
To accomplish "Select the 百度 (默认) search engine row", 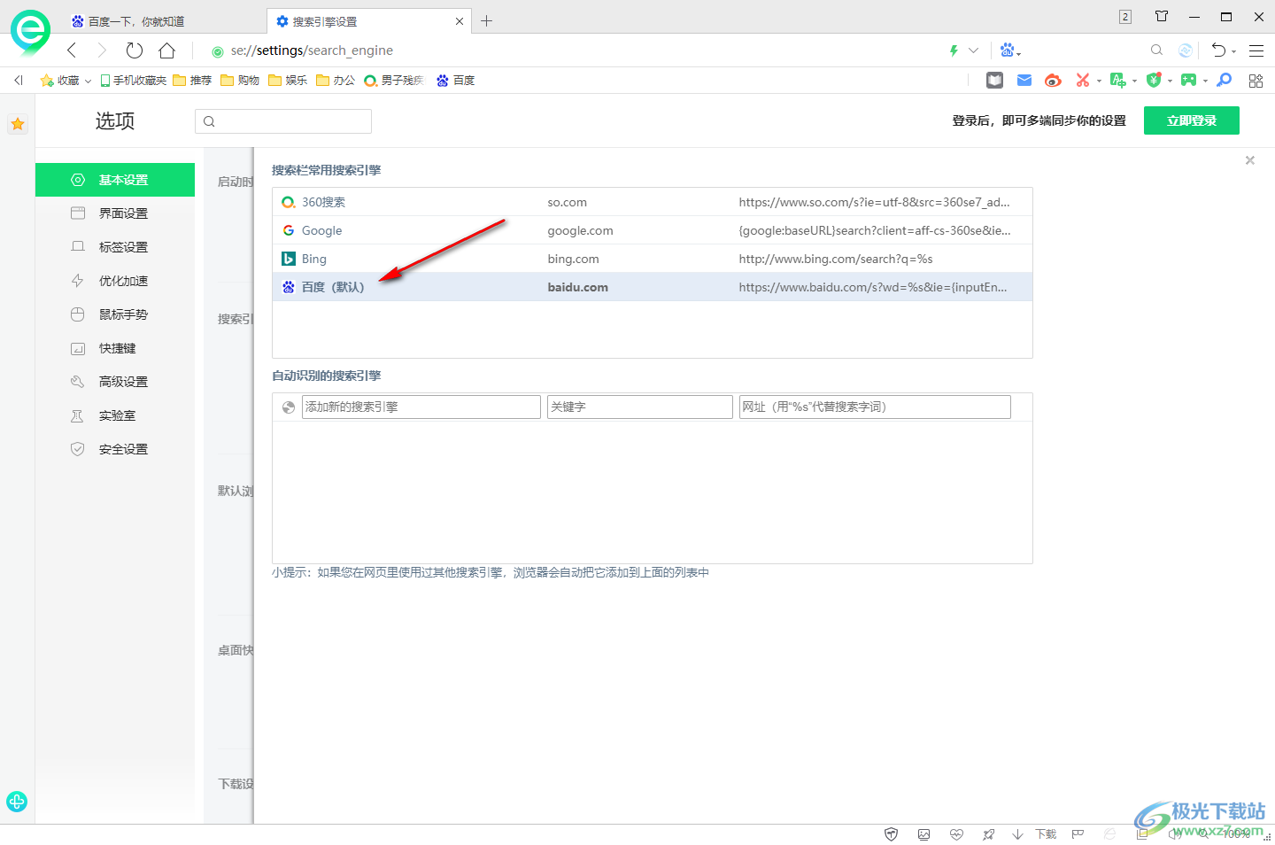I will coord(653,287).
